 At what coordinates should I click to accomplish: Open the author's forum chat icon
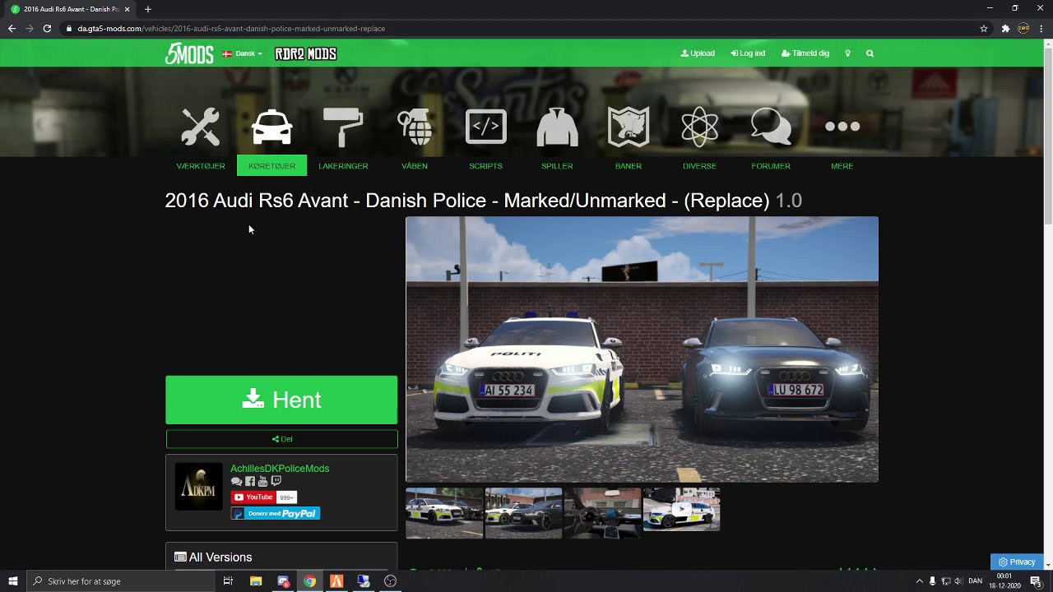click(236, 482)
